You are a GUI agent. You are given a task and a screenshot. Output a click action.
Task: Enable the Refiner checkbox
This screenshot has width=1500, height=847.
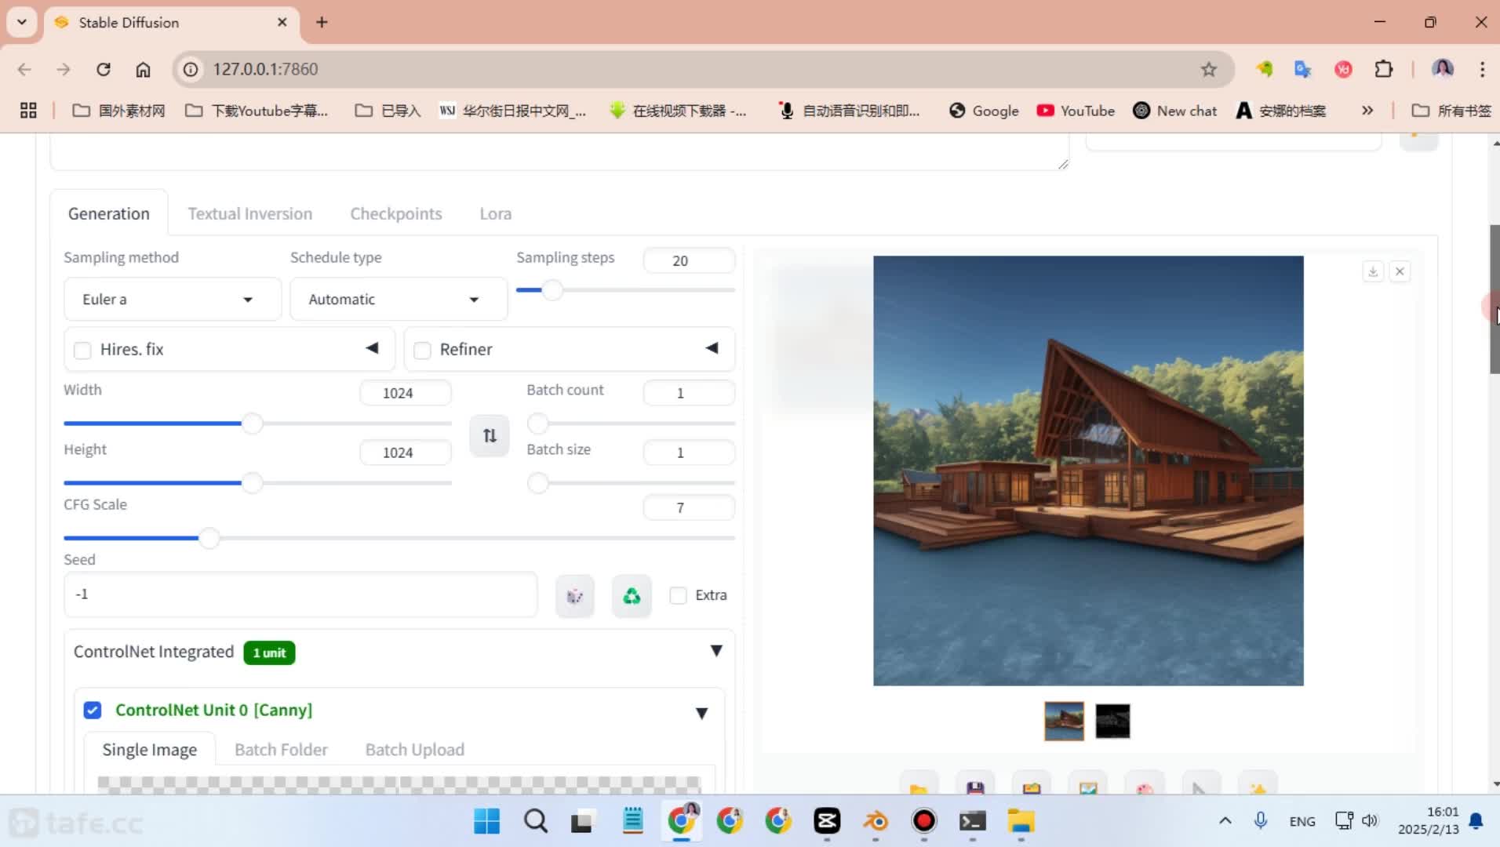click(422, 351)
